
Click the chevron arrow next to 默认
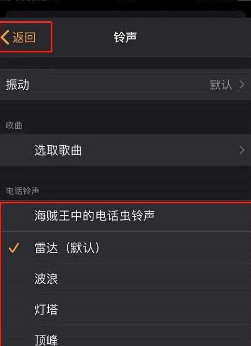[242, 85]
